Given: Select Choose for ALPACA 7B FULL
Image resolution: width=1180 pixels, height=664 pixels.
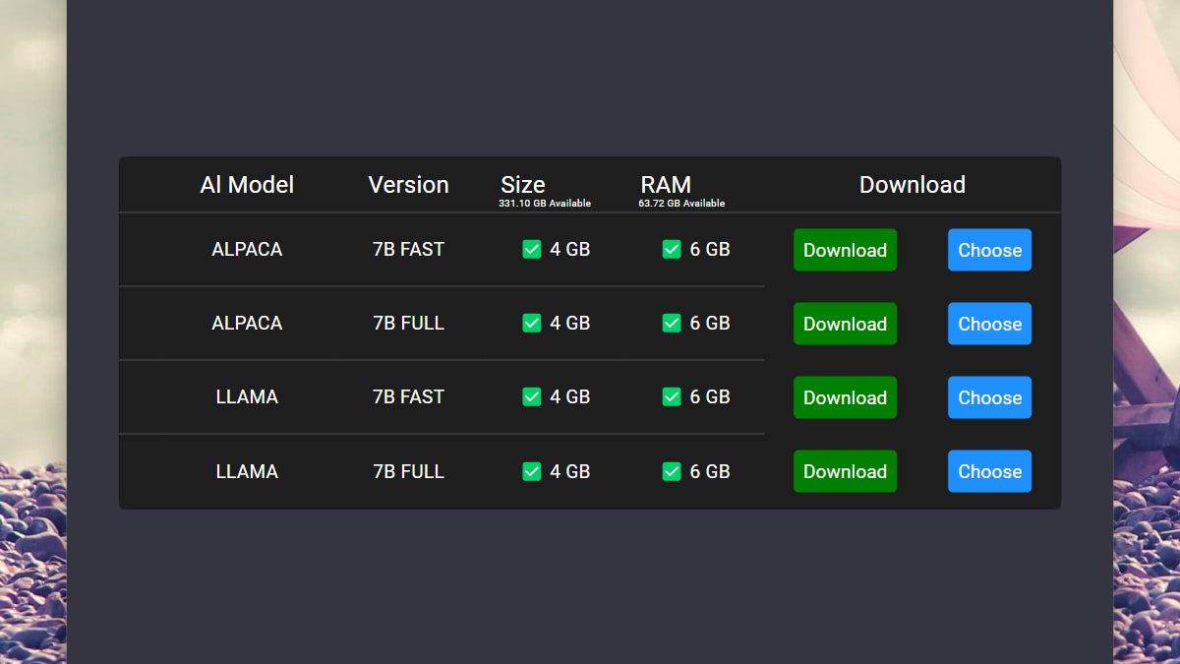Looking at the screenshot, I should (x=989, y=324).
